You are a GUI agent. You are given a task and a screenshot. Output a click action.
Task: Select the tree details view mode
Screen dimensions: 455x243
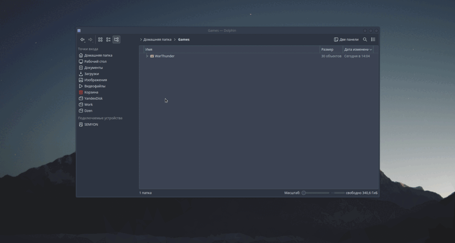click(x=116, y=39)
